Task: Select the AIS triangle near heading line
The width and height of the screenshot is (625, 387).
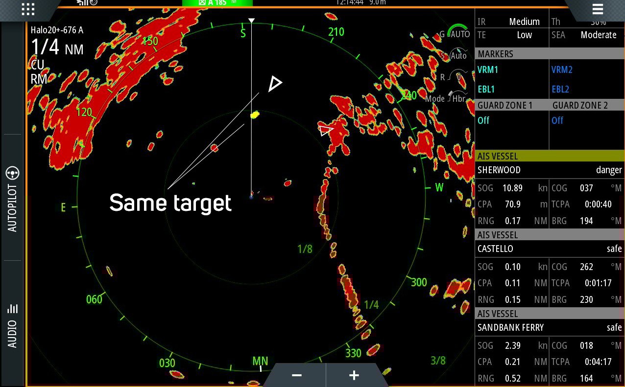Action: coord(275,84)
